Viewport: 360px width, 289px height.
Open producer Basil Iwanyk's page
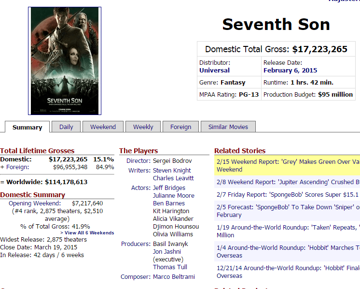[x=170, y=244]
